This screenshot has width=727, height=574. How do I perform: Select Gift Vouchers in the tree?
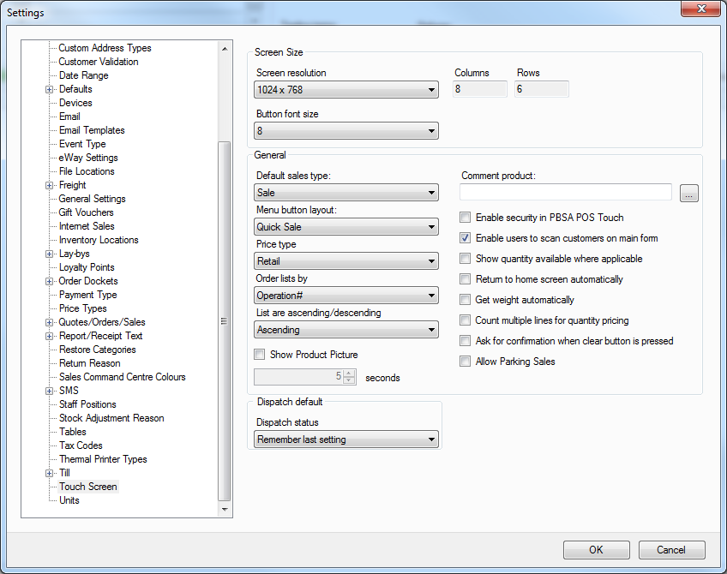(x=86, y=212)
